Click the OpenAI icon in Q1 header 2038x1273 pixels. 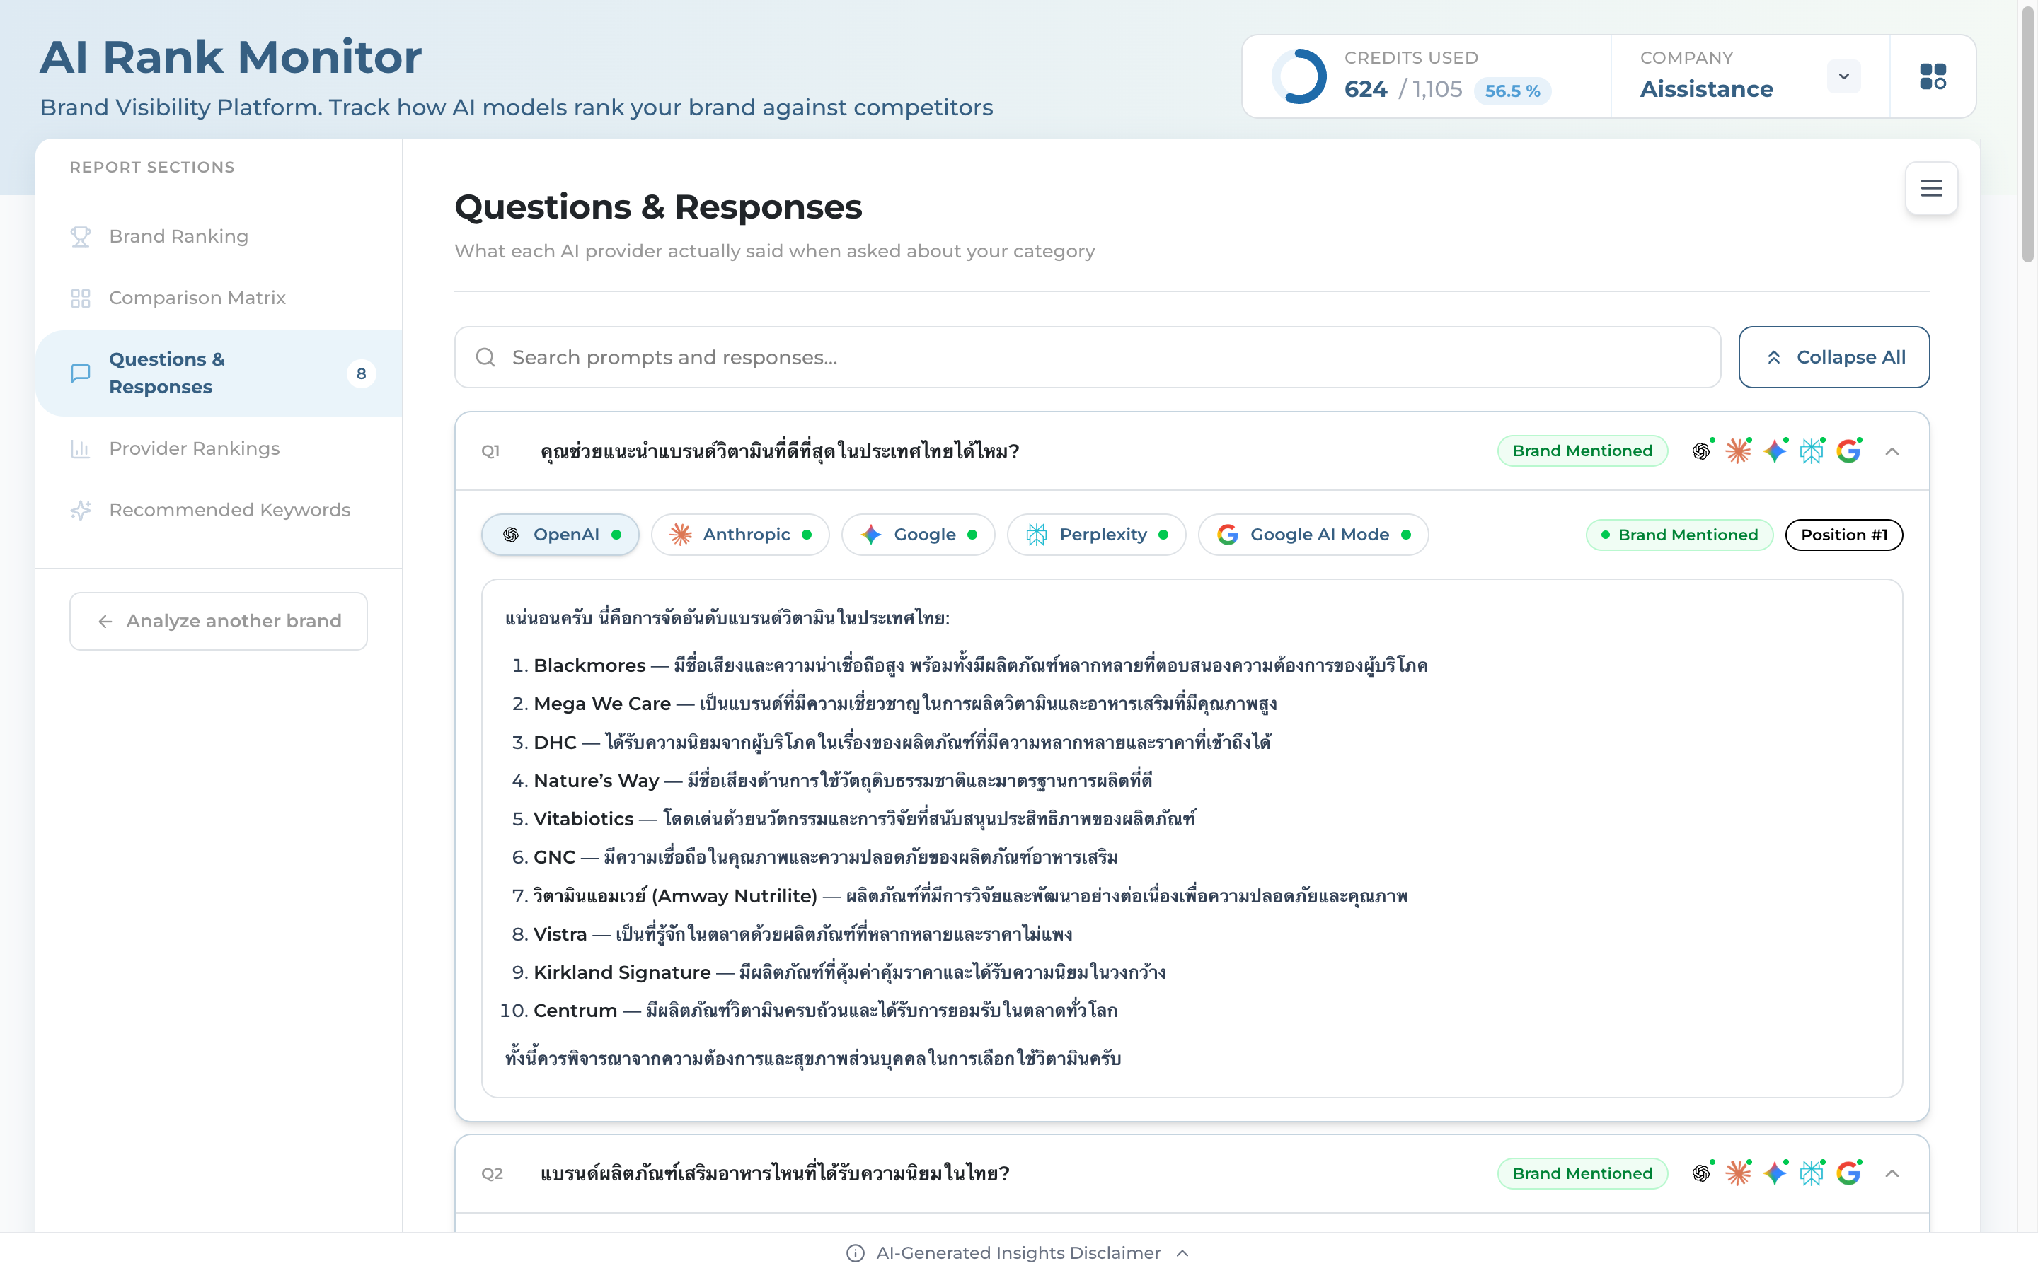tap(1701, 451)
